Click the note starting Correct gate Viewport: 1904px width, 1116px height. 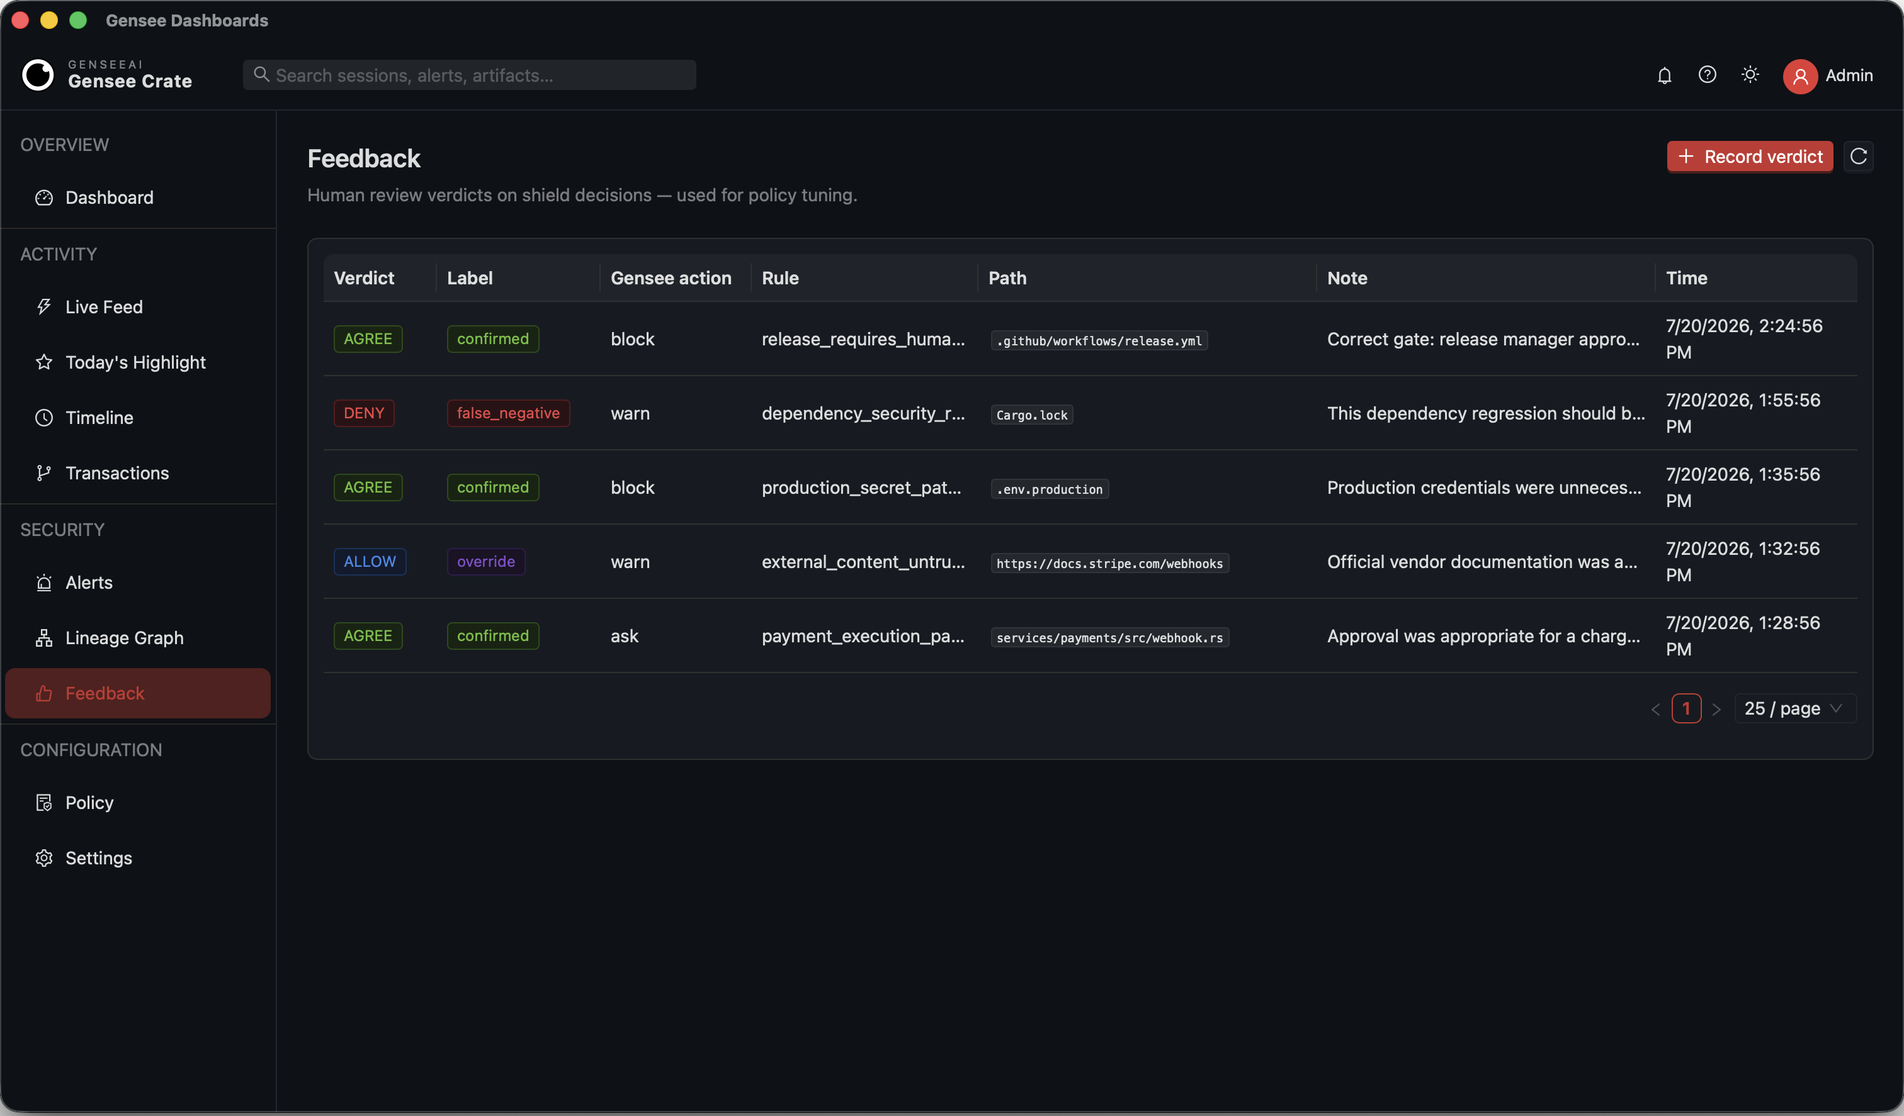coord(1483,339)
